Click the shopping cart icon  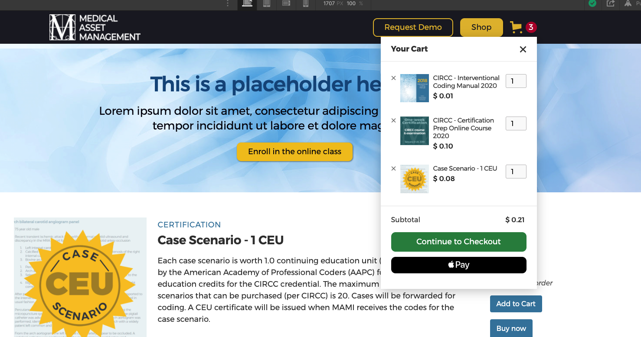pos(516,27)
